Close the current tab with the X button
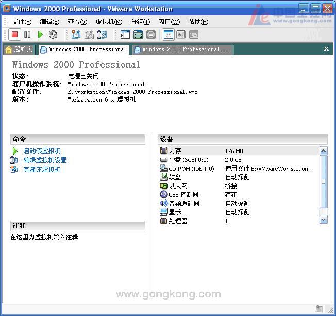The height and width of the screenshot is (316, 336). (x=326, y=48)
